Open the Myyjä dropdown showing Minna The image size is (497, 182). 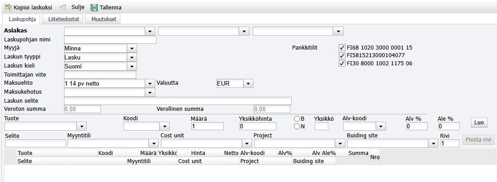(132, 49)
